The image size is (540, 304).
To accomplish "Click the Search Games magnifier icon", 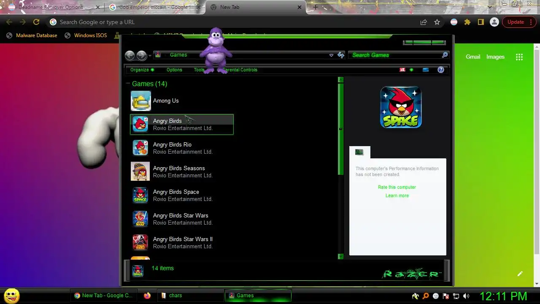I will (445, 55).
